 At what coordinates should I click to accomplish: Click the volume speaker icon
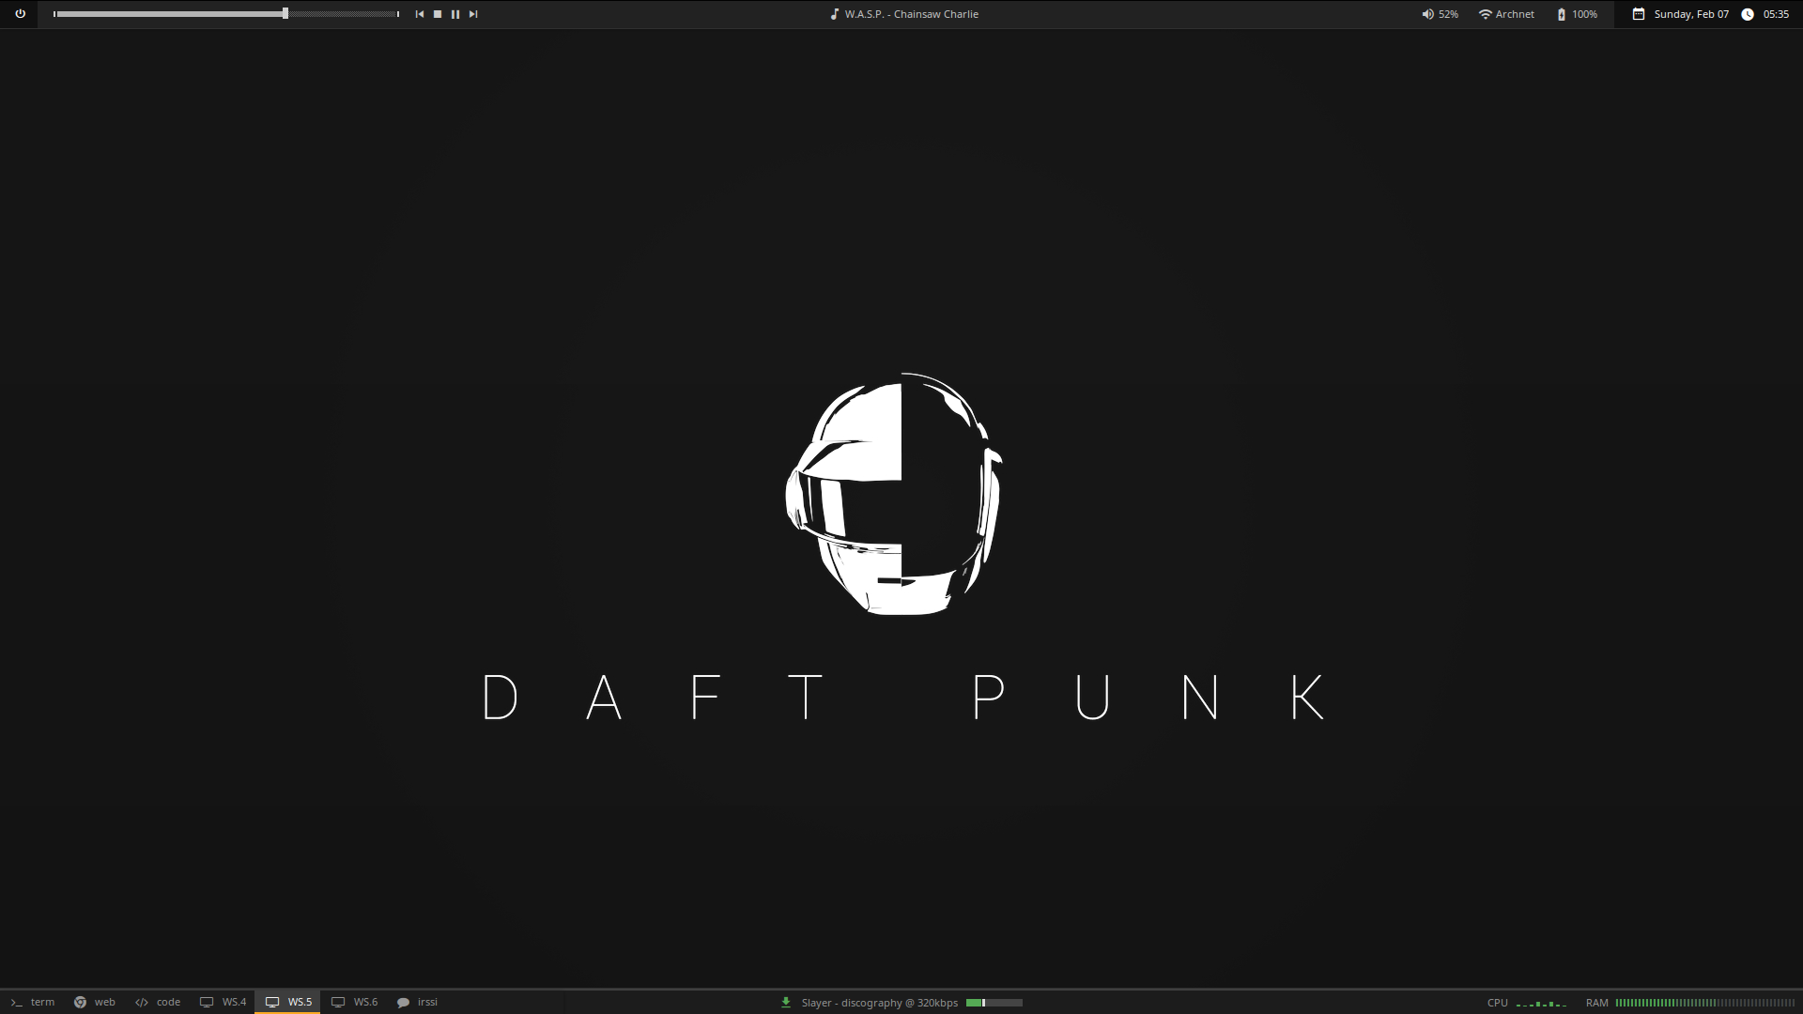coord(1427,14)
